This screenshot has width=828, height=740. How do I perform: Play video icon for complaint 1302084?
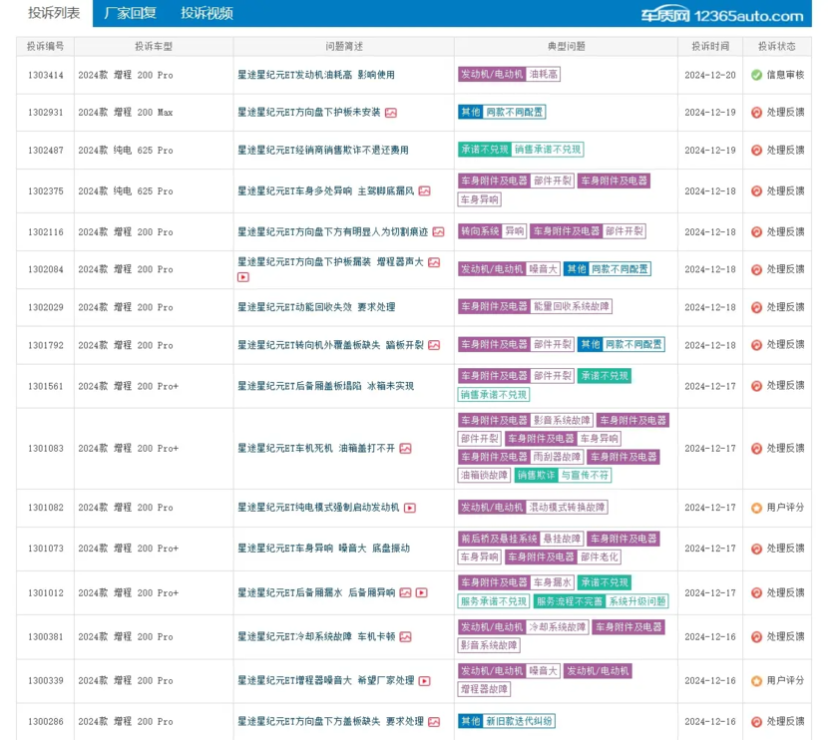[x=242, y=277]
